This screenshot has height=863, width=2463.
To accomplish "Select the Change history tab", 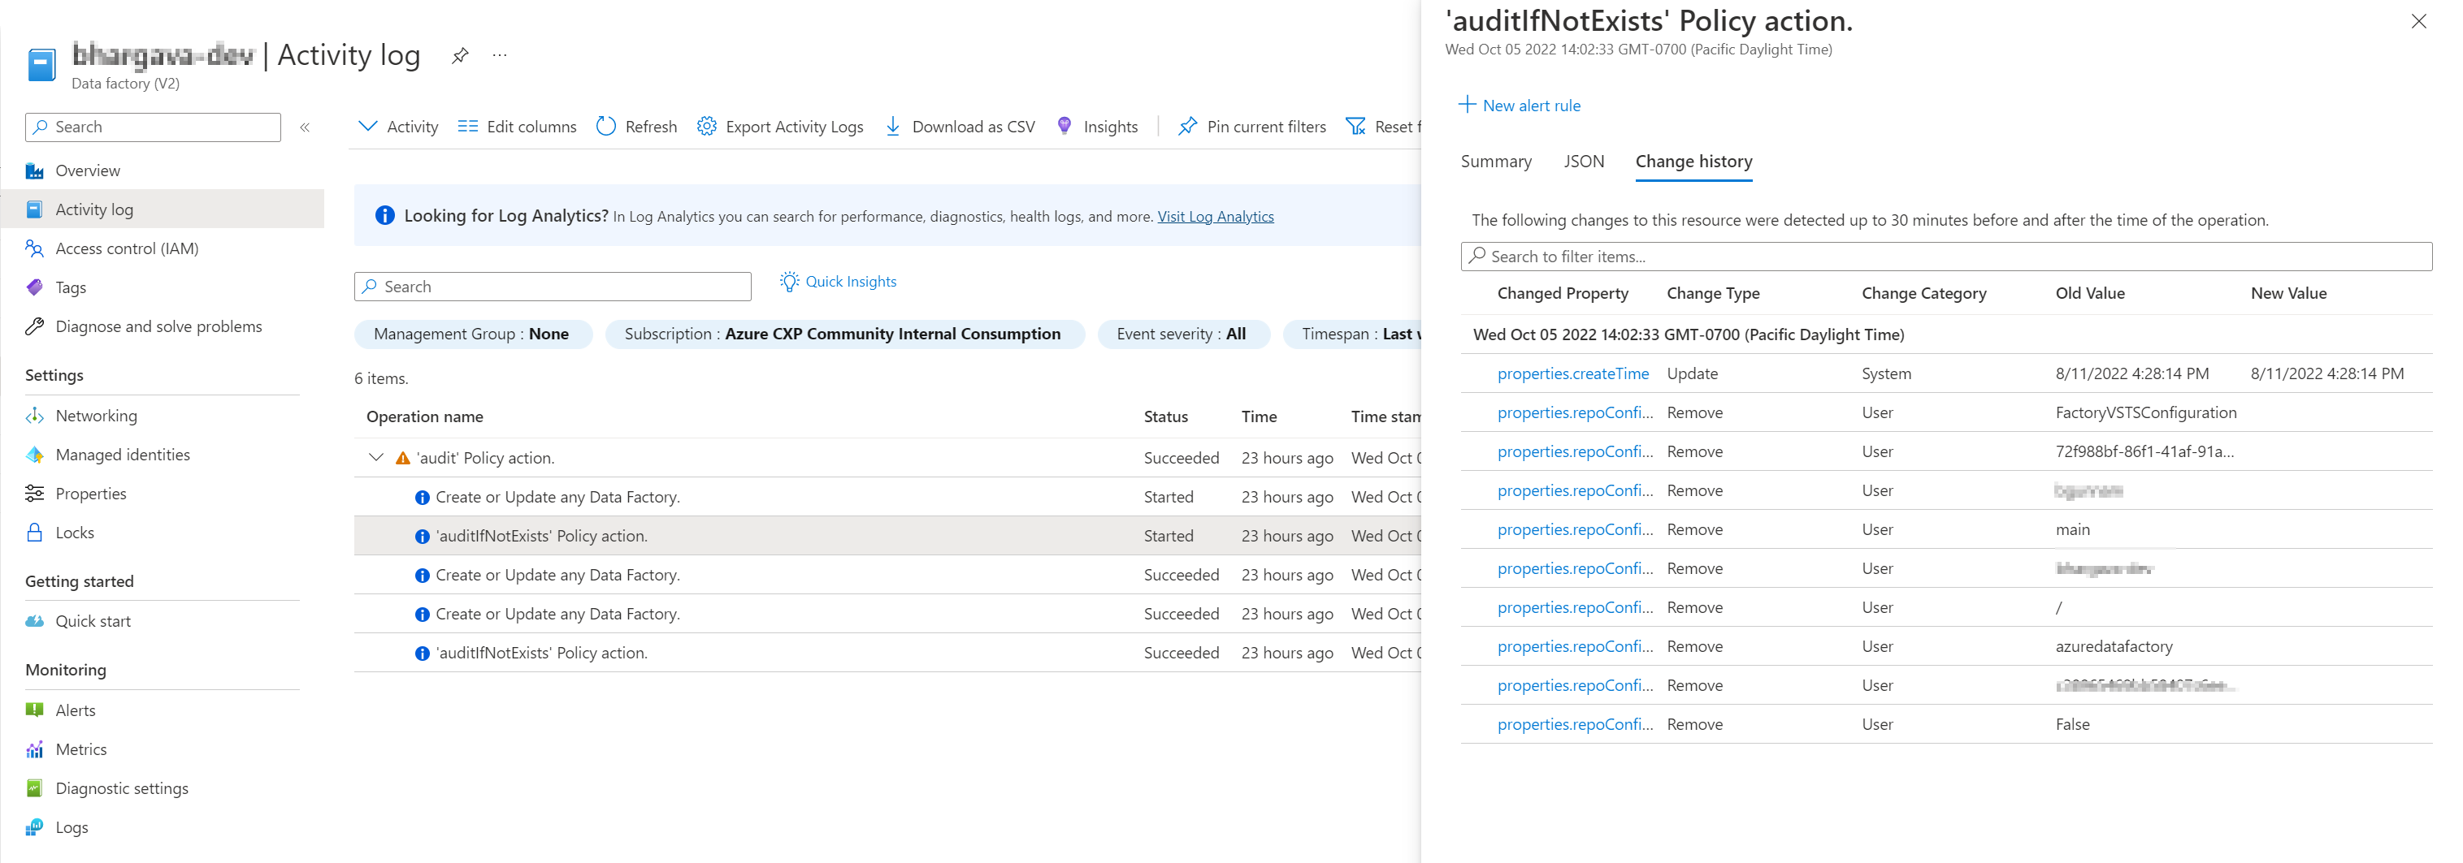I will tap(1693, 162).
